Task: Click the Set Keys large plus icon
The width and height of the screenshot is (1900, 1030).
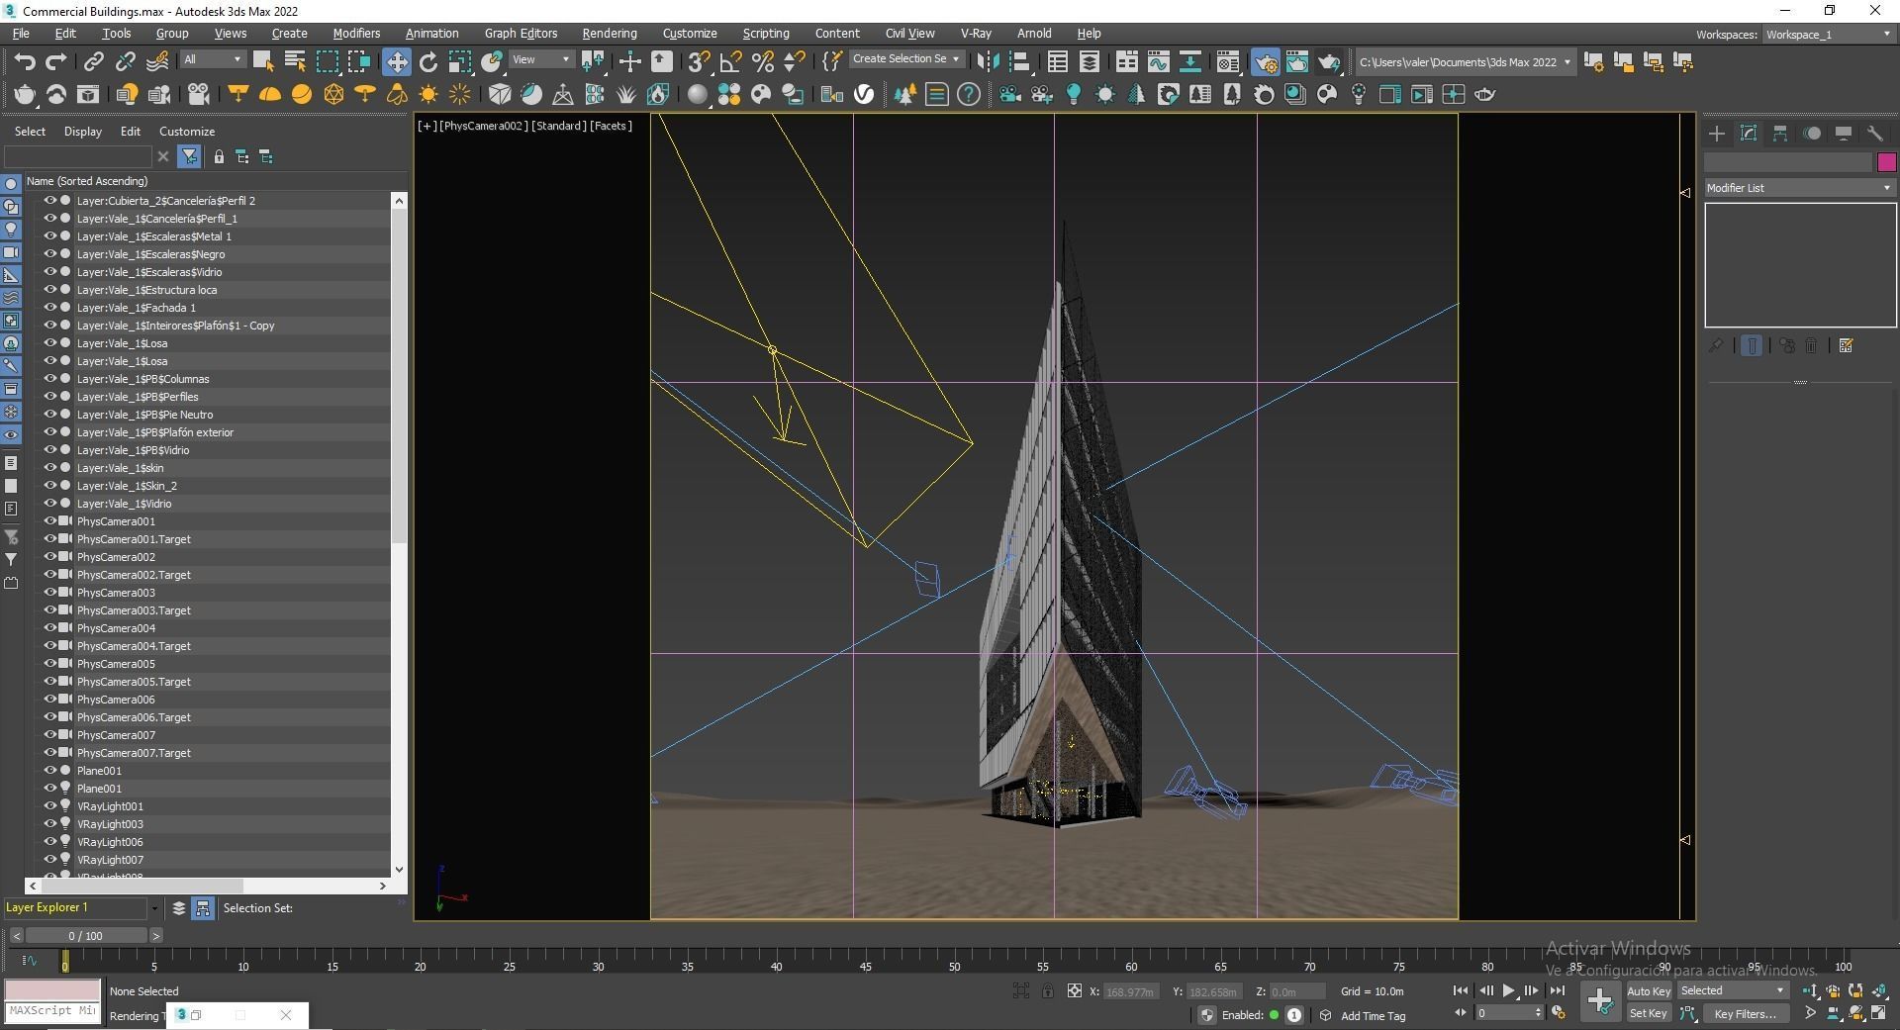Action: (1599, 1001)
